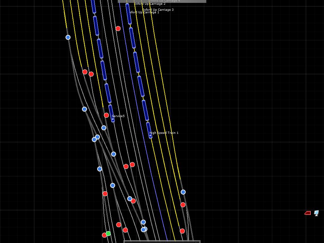
Task: Click the computer monitor icon
Action: pos(316,213)
